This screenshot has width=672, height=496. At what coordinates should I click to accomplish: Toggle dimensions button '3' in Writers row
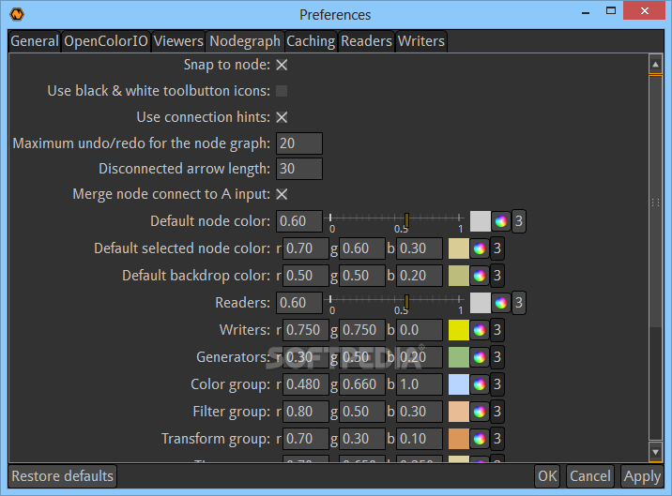click(497, 330)
